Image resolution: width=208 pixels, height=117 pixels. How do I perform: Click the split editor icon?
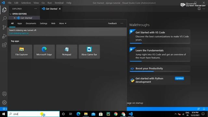(x=199, y=9)
